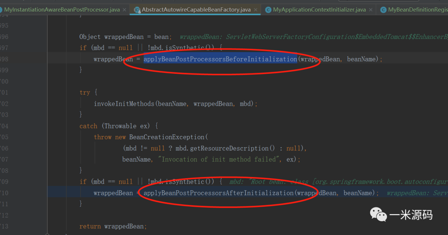Switch to MyInstantiationAwareBeanPostProcessor.java tab
448x235 pixels.
[x=61, y=10]
